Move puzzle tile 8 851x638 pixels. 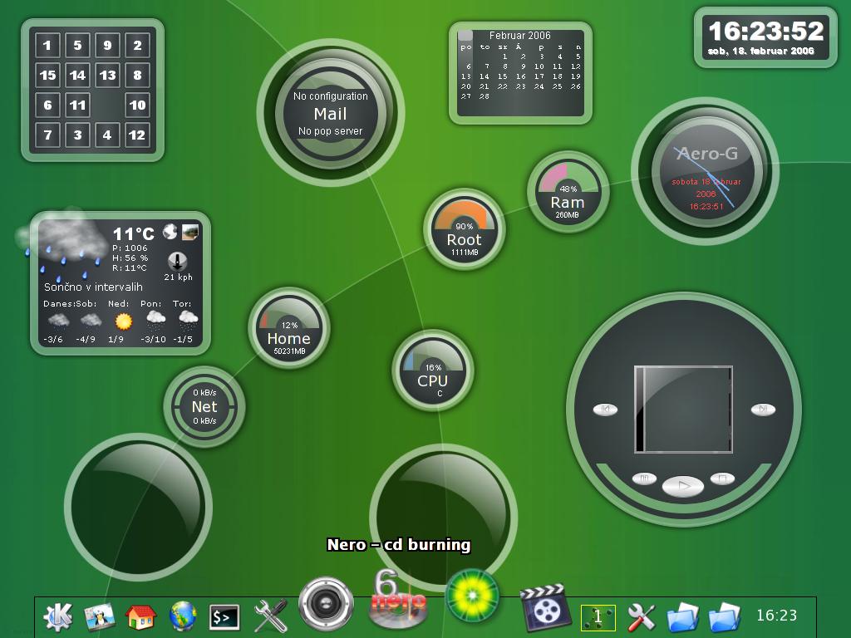coord(137,75)
